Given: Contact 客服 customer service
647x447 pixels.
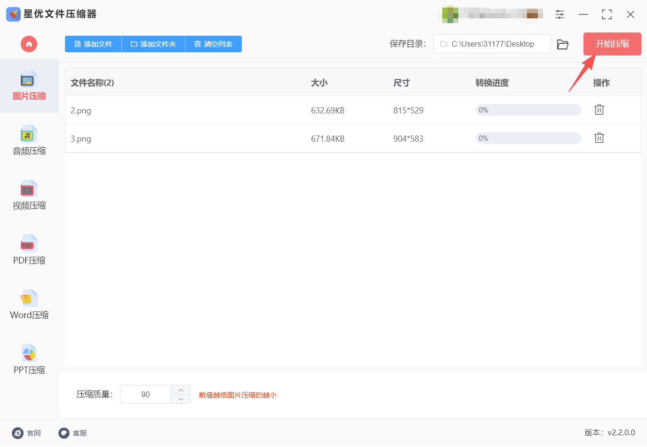Looking at the screenshot, I should (x=72, y=433).
